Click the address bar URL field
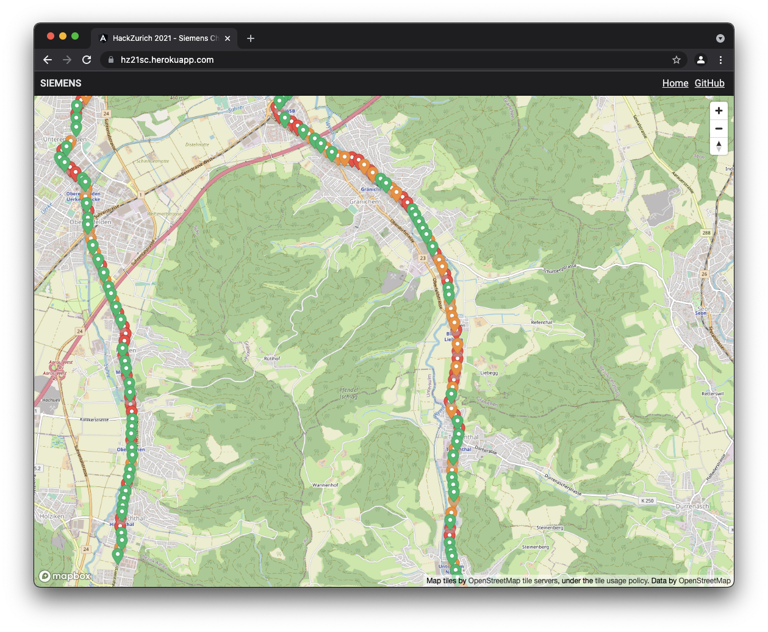This screenshot has height=632, width=768. click(x=390, y=60)
